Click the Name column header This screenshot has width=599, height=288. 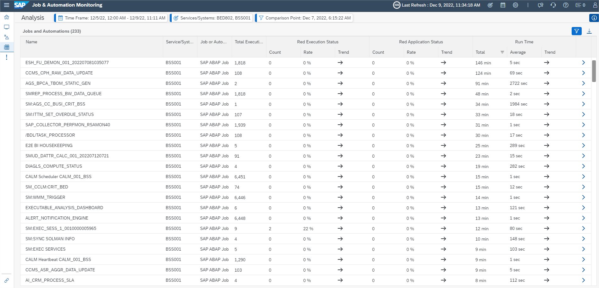(31, 42)
